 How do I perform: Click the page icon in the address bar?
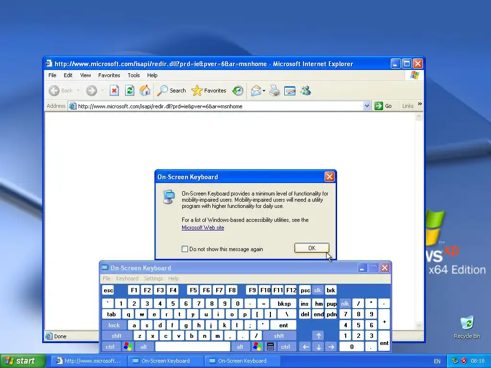coord(73,106)
